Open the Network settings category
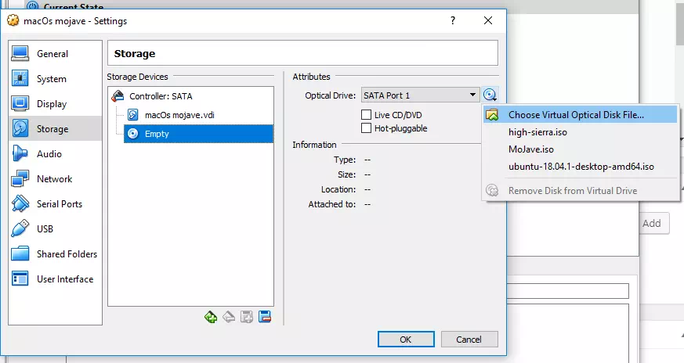 (55, 178)
